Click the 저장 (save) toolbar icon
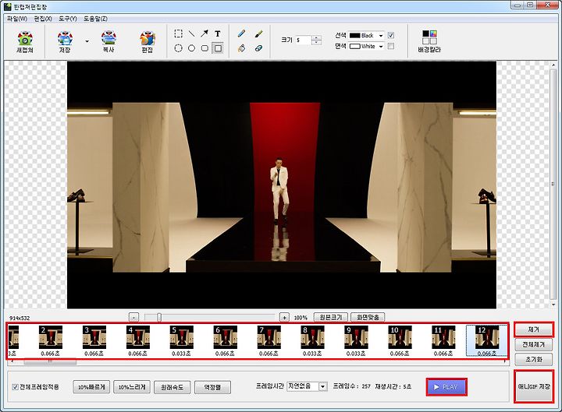 65,41
